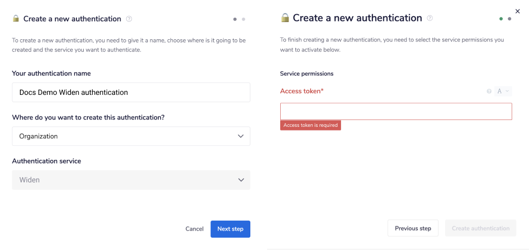Click the help icon next to Access token
This screenshot has height=250, width=529.
point(489,91)
